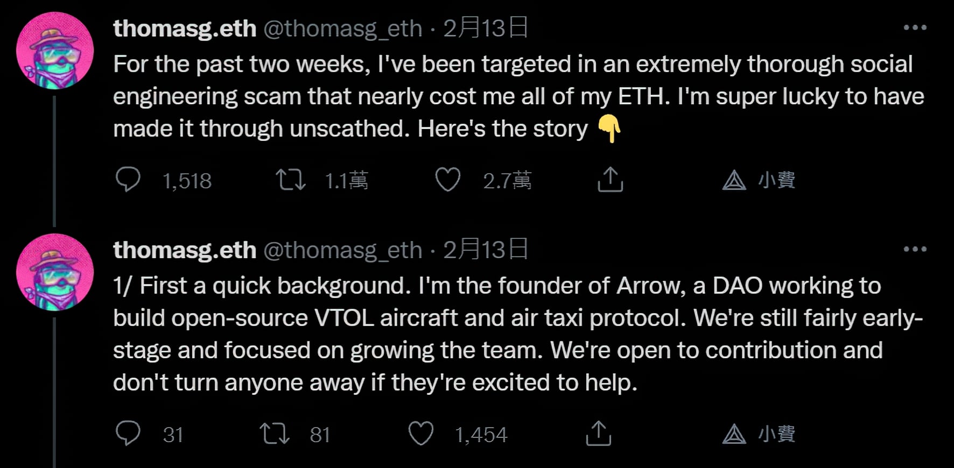The height and width of the screenshot is (468, 954).
Task: Open the 2月13日 timestamp of first tweet
Action: pos(485,28)
